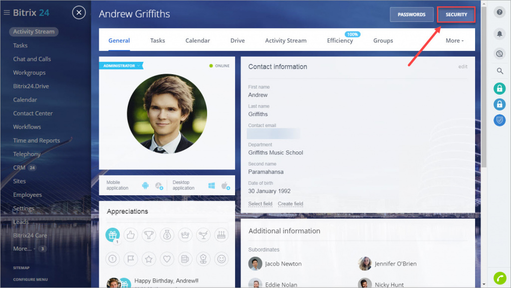Select the crown appreciation icon
The width and height of the screenshot is (511, 288).
point(185,235)
